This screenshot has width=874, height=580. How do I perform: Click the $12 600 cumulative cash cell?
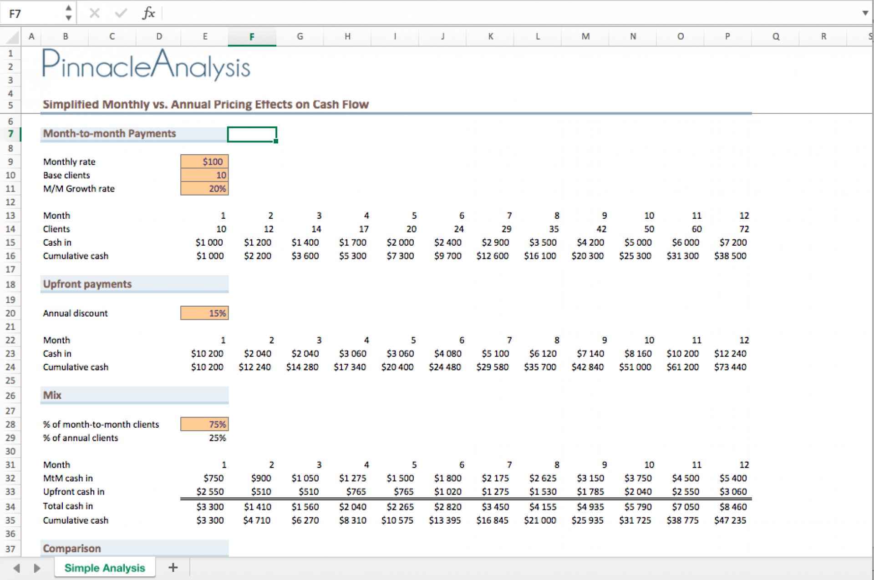[x=490, y=256]
